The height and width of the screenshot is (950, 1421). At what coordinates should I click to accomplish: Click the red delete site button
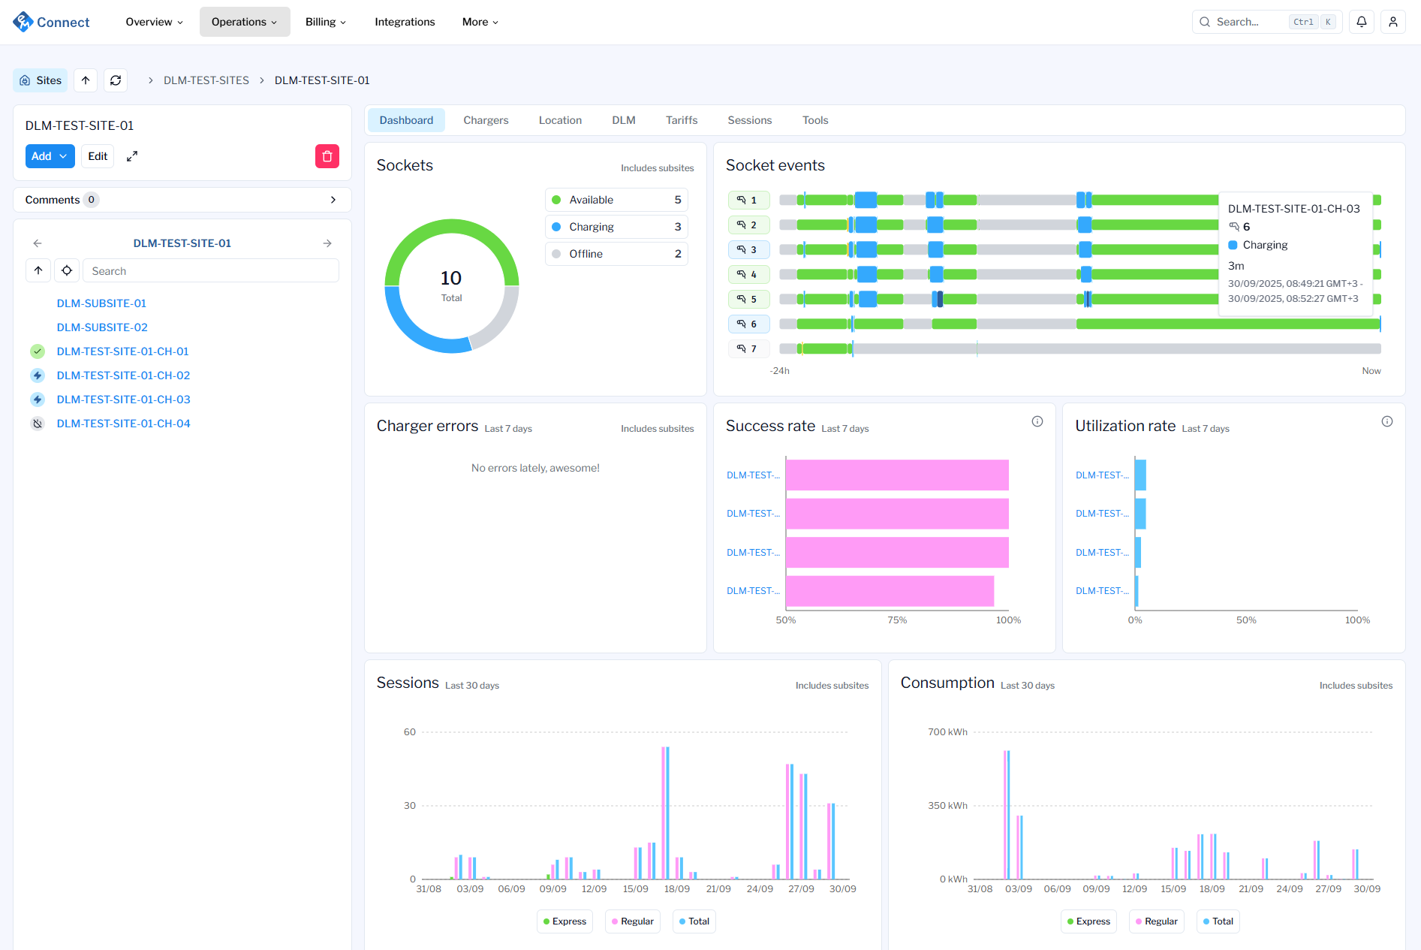327,156
